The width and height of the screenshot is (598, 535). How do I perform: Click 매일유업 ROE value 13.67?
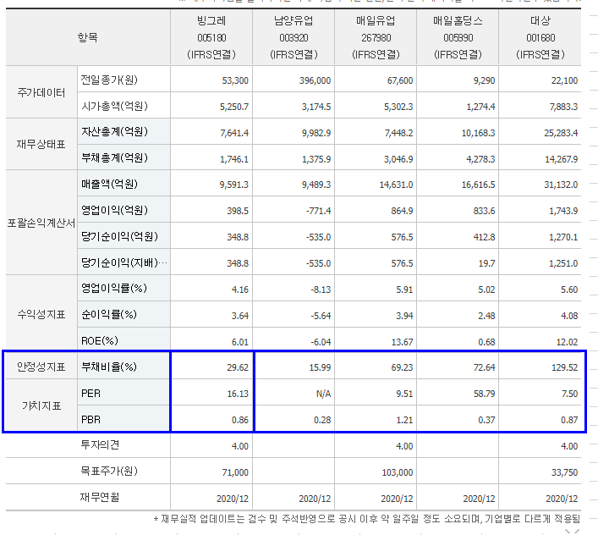pyautogui.click(x=403, y=342)
